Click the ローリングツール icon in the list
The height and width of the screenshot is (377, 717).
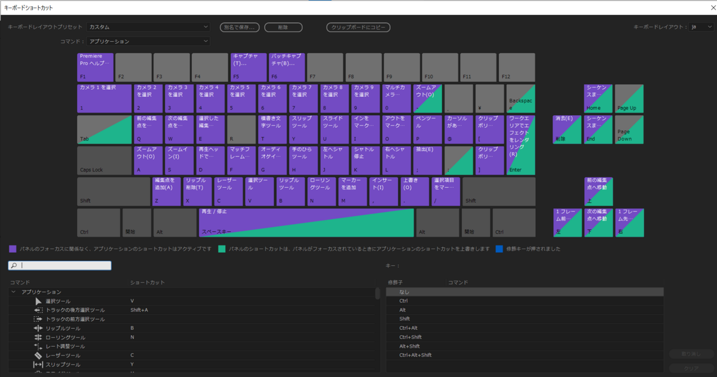point(38,338)
